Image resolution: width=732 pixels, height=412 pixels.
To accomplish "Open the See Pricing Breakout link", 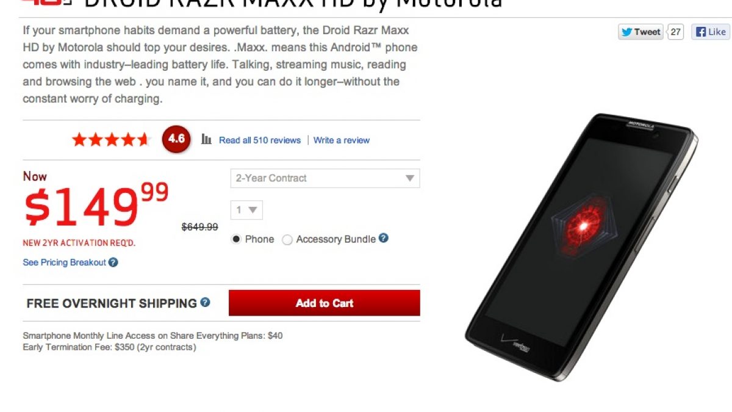I will point(64,262).
